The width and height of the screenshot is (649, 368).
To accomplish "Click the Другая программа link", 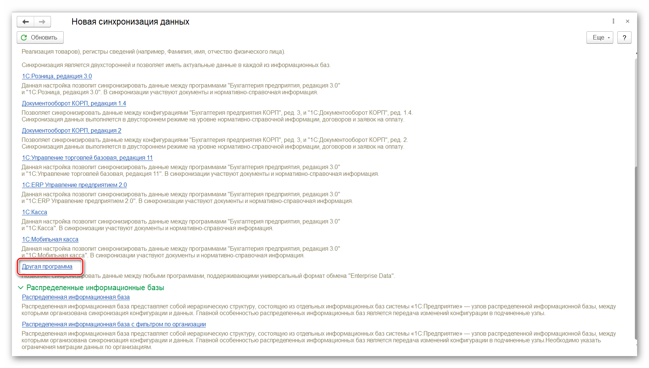I will (47, 267).
